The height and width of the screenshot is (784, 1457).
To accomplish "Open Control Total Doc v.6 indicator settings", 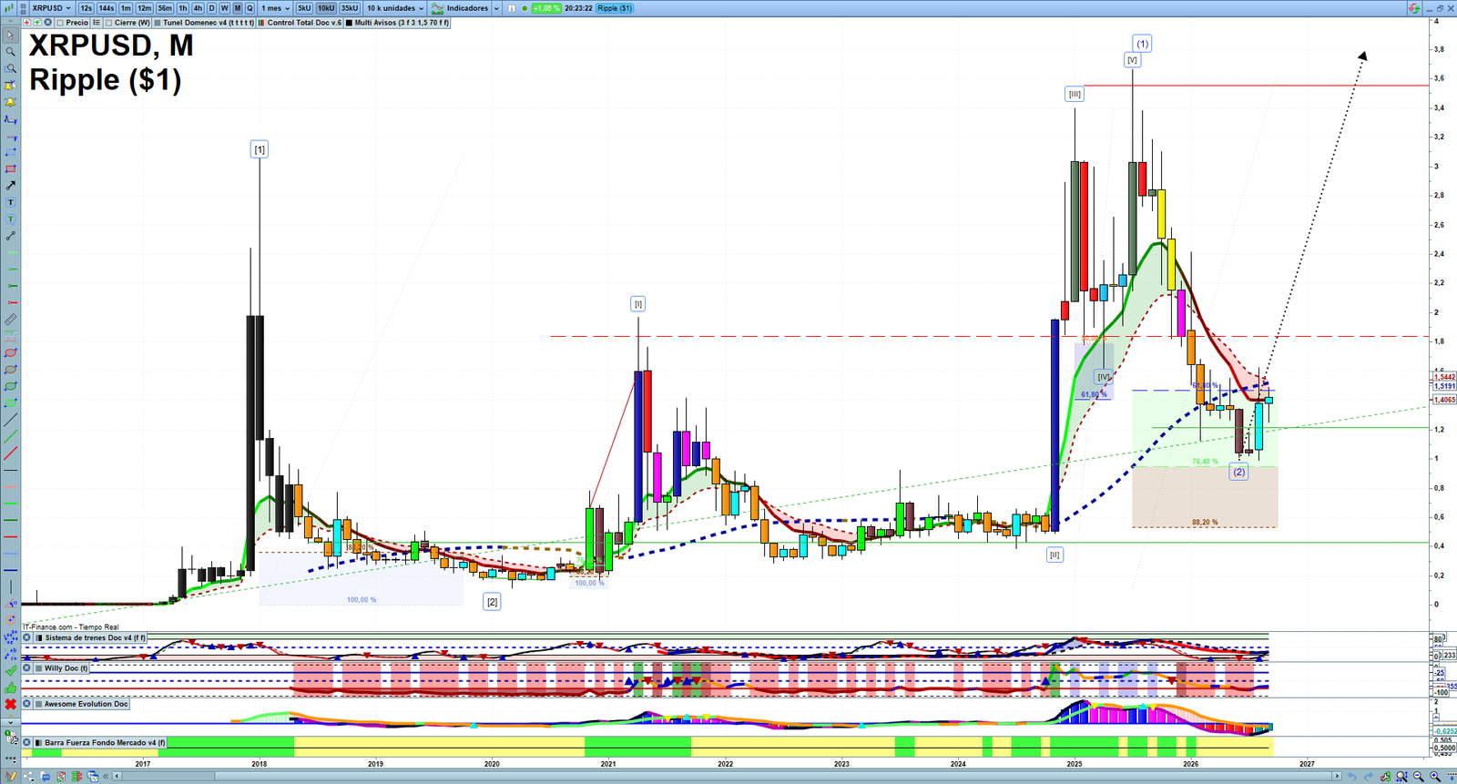I will pos(300,23).
